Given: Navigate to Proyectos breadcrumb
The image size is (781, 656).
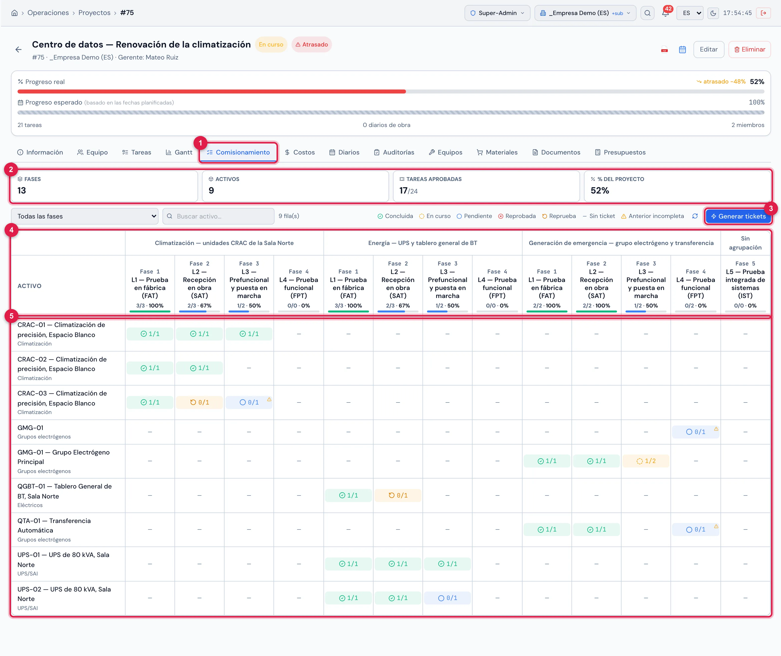Looking at the screenshot, I should click(94, 13).
